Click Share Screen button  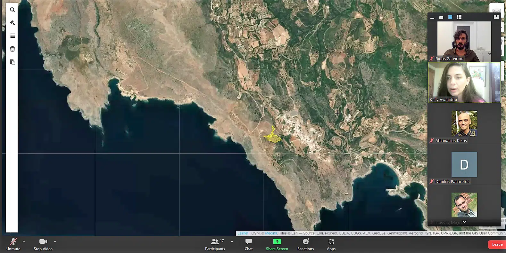coord(277,244)
